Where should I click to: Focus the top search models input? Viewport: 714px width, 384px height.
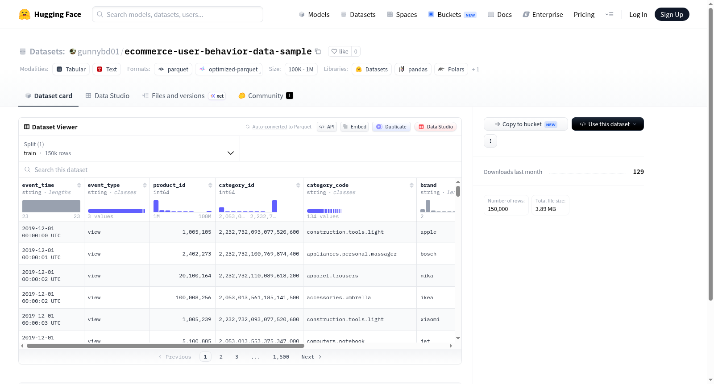coord(178,14)
